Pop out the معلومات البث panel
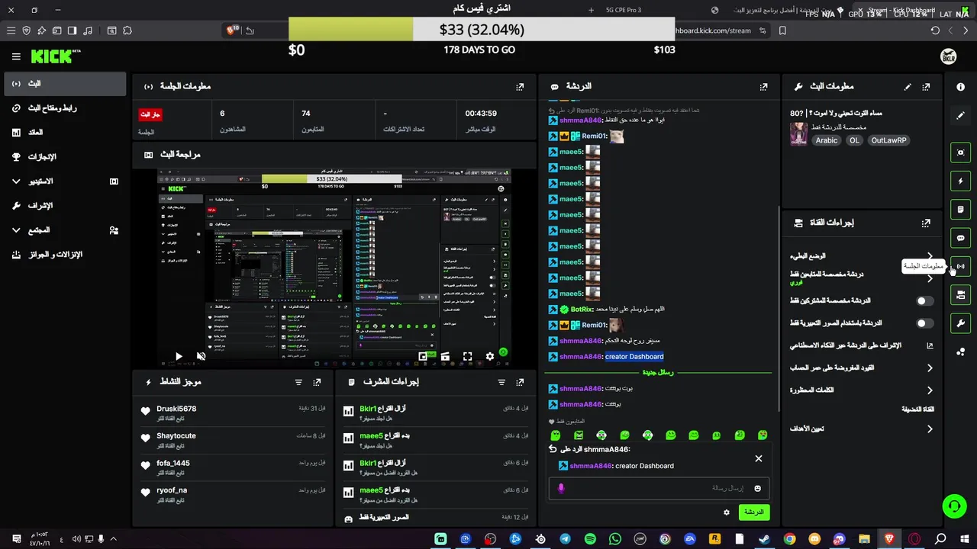 (926, 87)
